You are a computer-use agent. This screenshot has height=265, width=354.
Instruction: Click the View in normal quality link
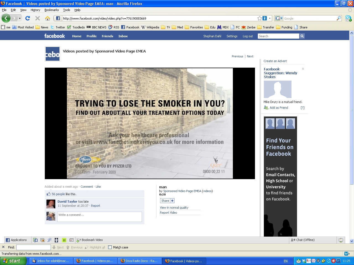point(174,208)
